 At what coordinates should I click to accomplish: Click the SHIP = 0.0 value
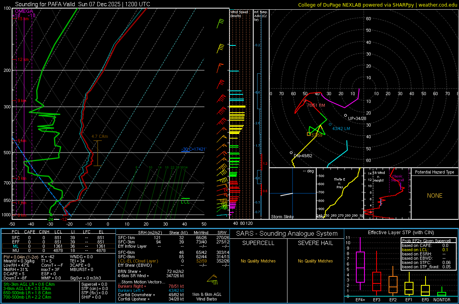pos(91,297)
